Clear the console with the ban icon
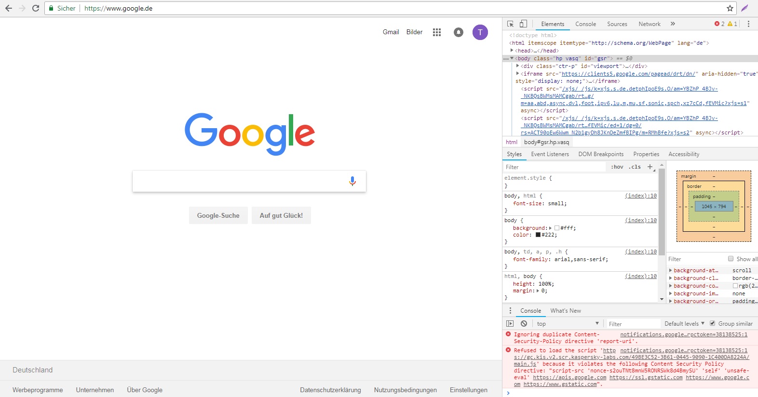 click(524, 324)
